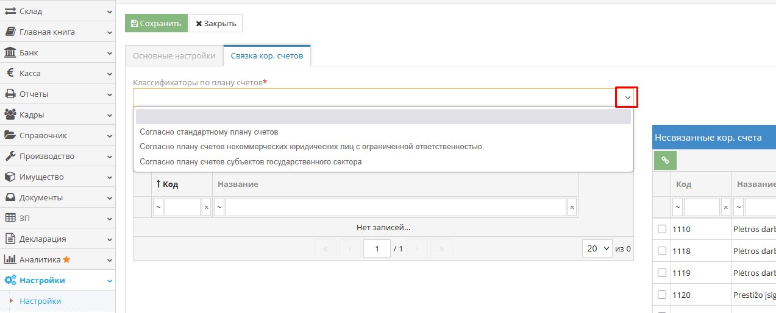Click the Сохранить save button
Screen dimensions: 776x313
tap(156, 23)
